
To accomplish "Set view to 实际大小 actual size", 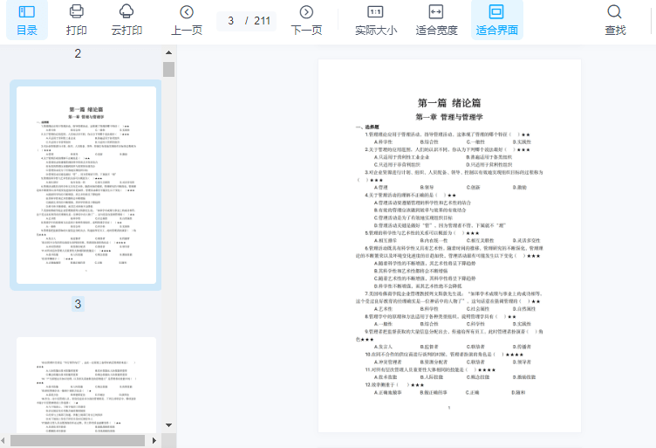I will point(376,20).
